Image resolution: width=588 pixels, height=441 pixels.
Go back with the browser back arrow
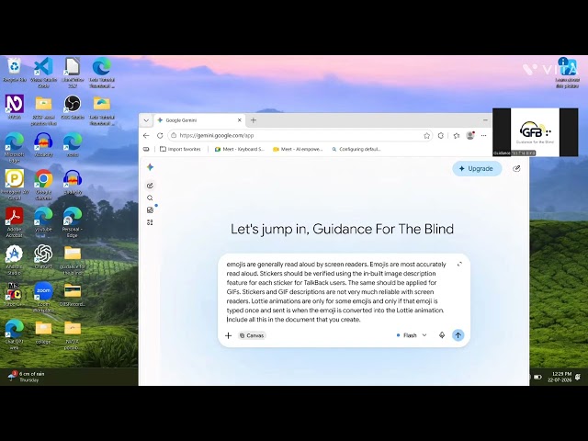pyautogui.click(x=146, y=136)
